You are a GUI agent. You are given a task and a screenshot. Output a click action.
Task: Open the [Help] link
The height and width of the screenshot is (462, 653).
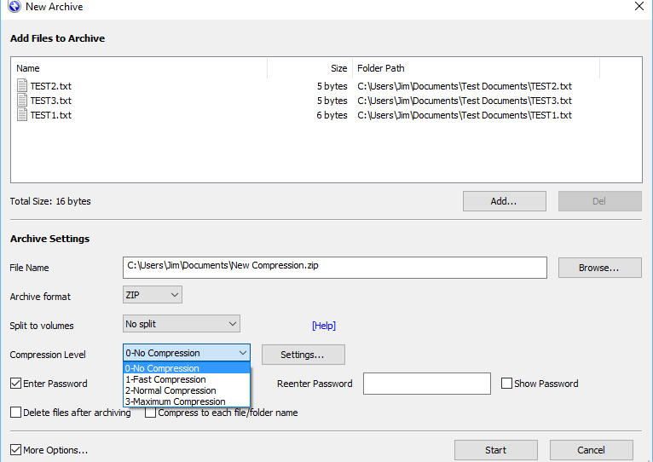pyautogui.click(x=324, y=326)
